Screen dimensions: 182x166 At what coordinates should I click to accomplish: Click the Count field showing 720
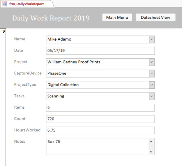100,119
